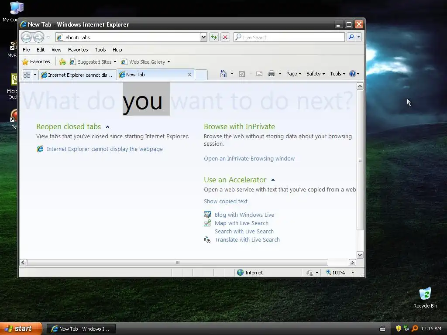The image size is (447, 335).
Task: Open the Web Slice Gallery dropdown
Action: [x=169, y=62]
